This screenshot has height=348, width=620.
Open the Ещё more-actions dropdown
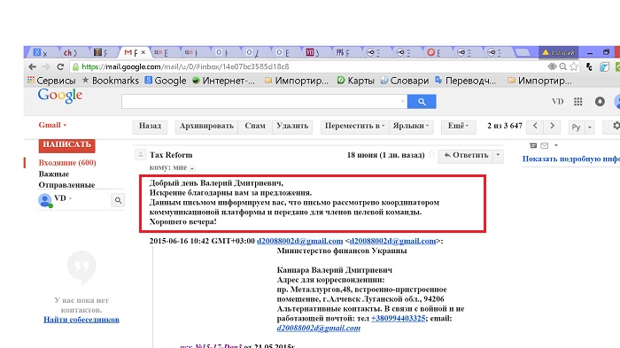click(458, 126)
